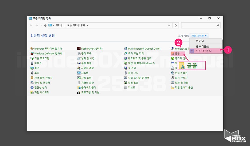Click the 색 관리 monitor icon
This screenshot has width=250, height=146.
126,68
